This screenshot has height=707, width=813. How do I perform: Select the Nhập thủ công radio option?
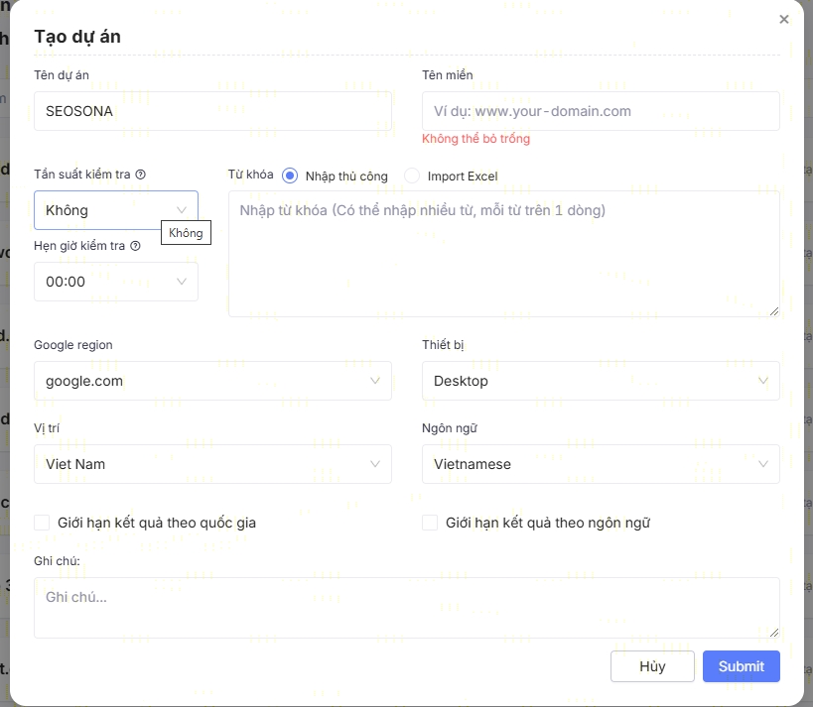pyautogui.click(x=290, y=176)
